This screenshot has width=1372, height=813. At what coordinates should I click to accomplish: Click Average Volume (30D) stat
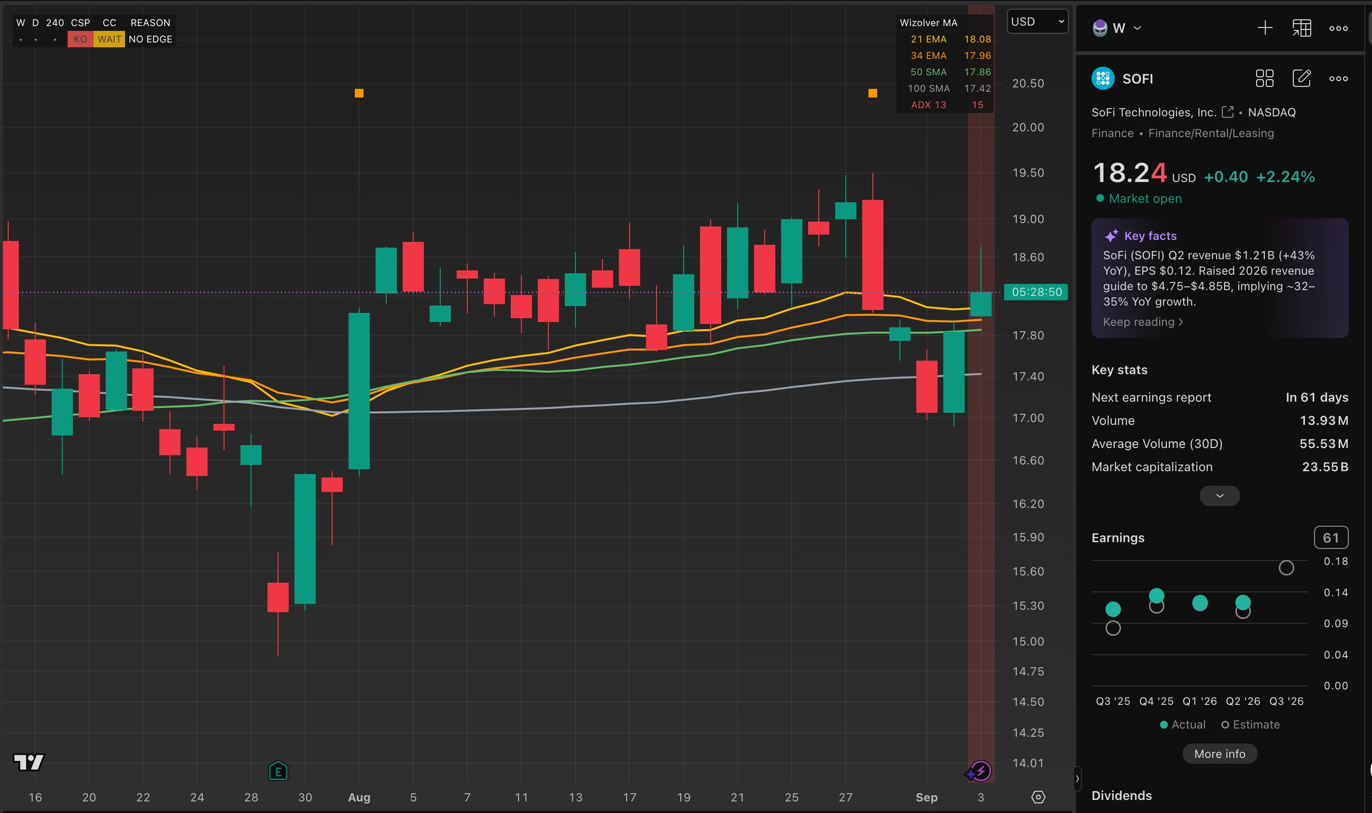1219,444
